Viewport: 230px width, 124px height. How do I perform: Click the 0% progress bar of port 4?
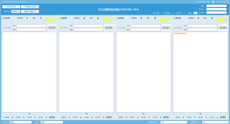(200, 114)
